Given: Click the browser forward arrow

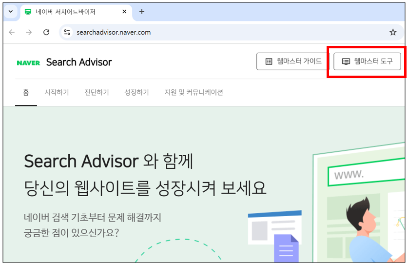Looking at the screenshot, I should 29,32.
